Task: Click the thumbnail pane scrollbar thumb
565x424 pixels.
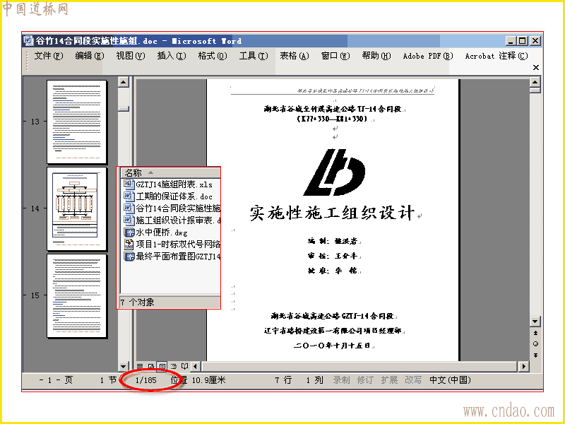Action: coord(123,109)
